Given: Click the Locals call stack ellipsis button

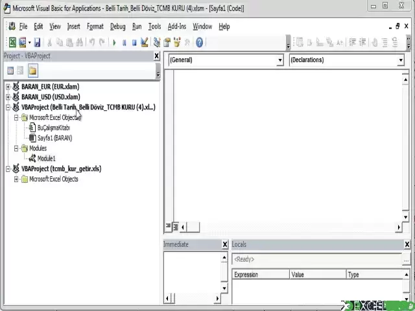Looking at the screenshot, I should point(406,259).
